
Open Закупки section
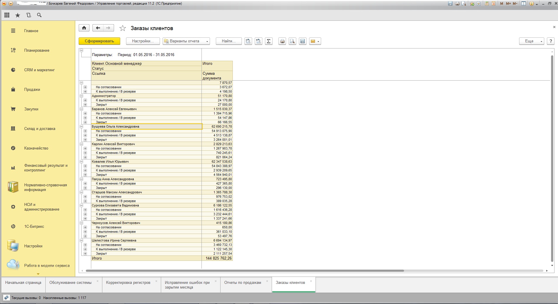pos(31,109)
